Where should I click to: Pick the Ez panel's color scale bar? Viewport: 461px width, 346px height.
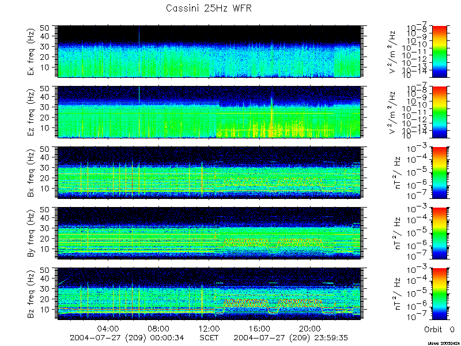[439, 112]
